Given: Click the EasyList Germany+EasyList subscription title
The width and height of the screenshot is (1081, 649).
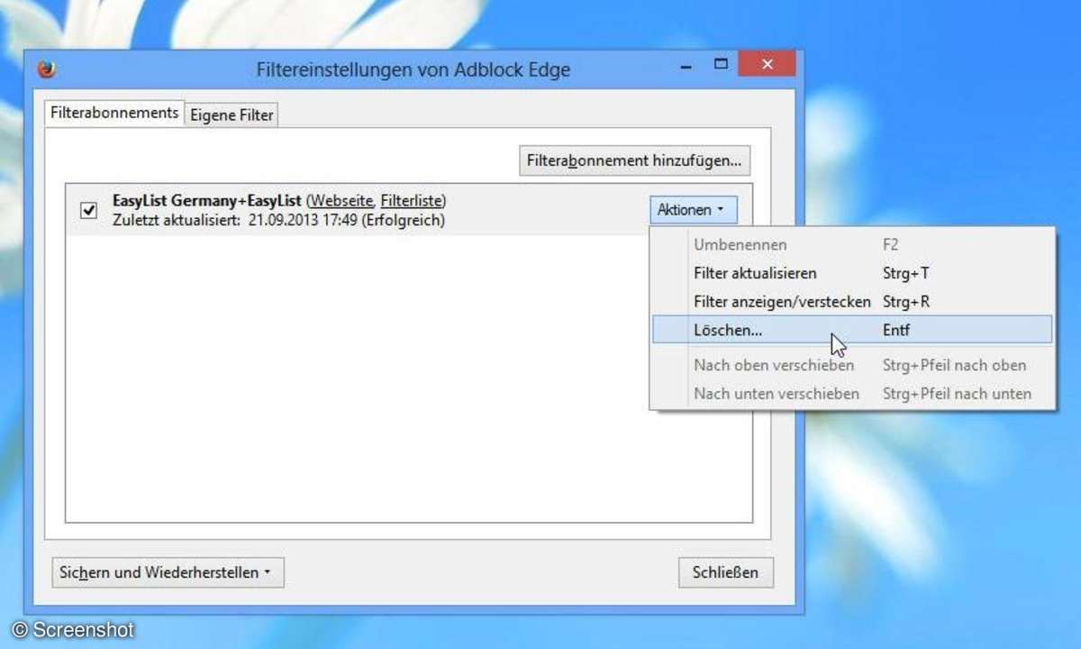Looking at the screenshot, I should (207, 200).
